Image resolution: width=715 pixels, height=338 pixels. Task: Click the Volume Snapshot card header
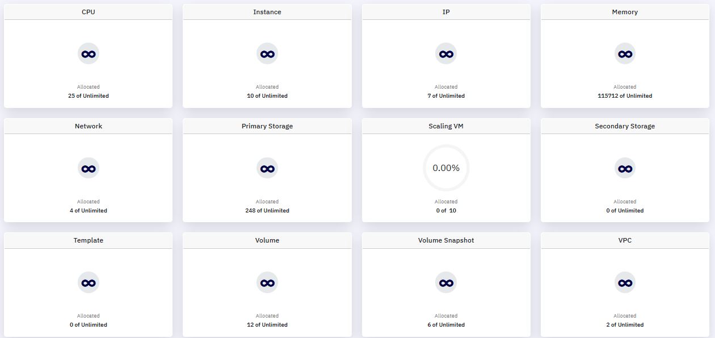(446, 240)
